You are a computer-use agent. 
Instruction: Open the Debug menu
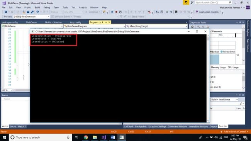pos(47,7)
